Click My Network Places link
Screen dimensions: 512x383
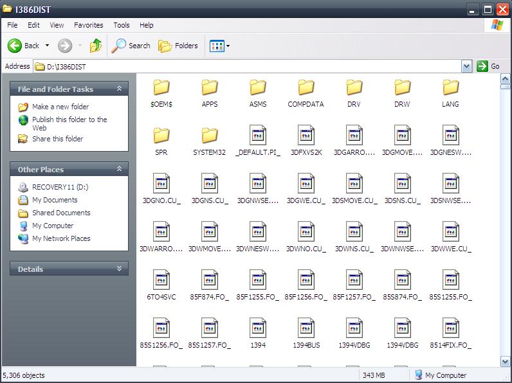61,238
